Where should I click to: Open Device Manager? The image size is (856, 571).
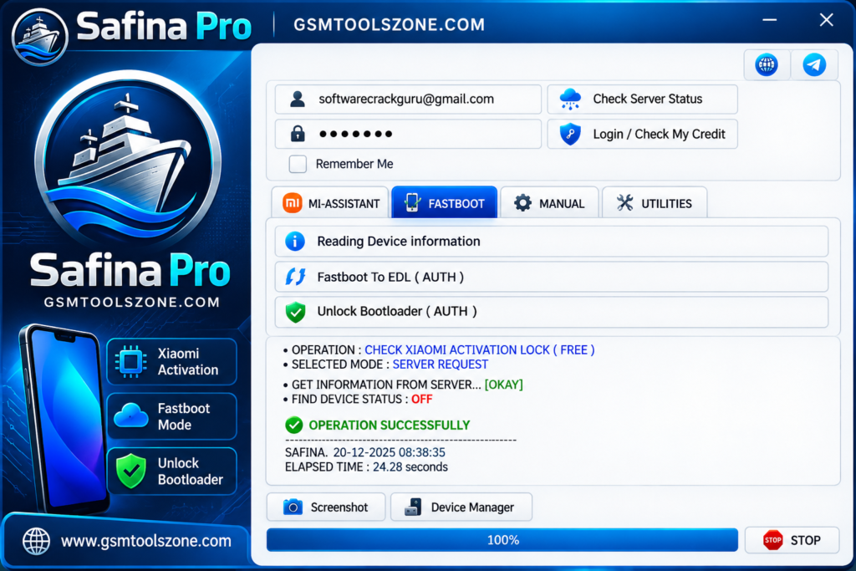click(461, 507)
